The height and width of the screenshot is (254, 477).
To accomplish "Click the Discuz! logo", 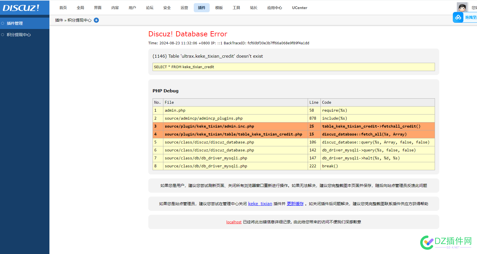I will (x=21, y=8).
